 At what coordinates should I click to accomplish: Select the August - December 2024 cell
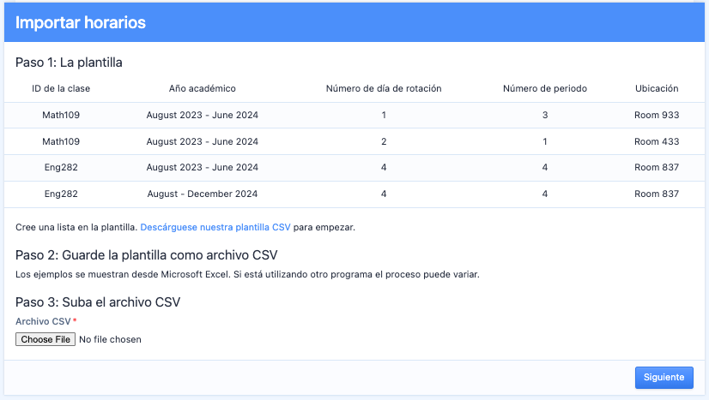click(203, 194)
